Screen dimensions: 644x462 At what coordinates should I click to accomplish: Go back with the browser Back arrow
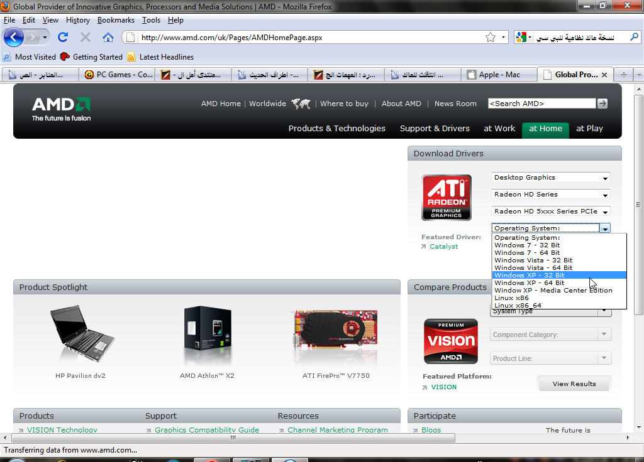pos(14,37)
